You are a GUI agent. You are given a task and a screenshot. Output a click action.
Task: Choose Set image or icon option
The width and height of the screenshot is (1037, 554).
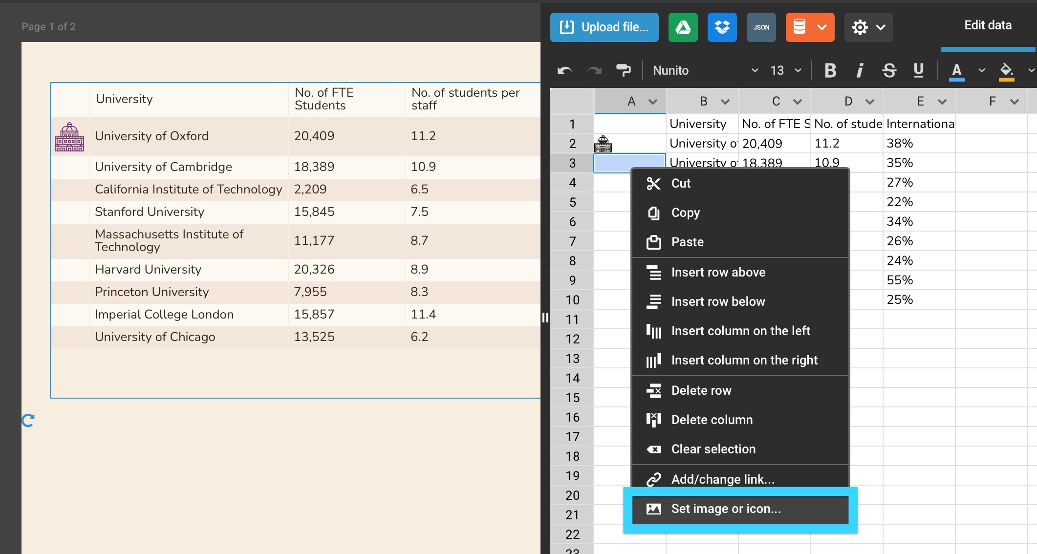[740, 509]
